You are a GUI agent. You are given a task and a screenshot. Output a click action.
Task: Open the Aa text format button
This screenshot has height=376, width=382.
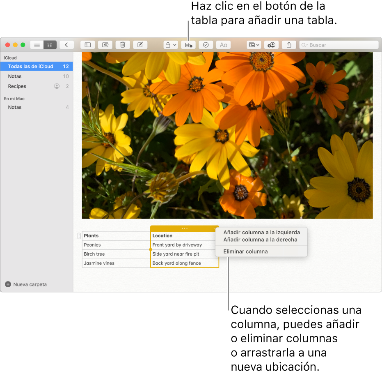(x=223, y=45)
